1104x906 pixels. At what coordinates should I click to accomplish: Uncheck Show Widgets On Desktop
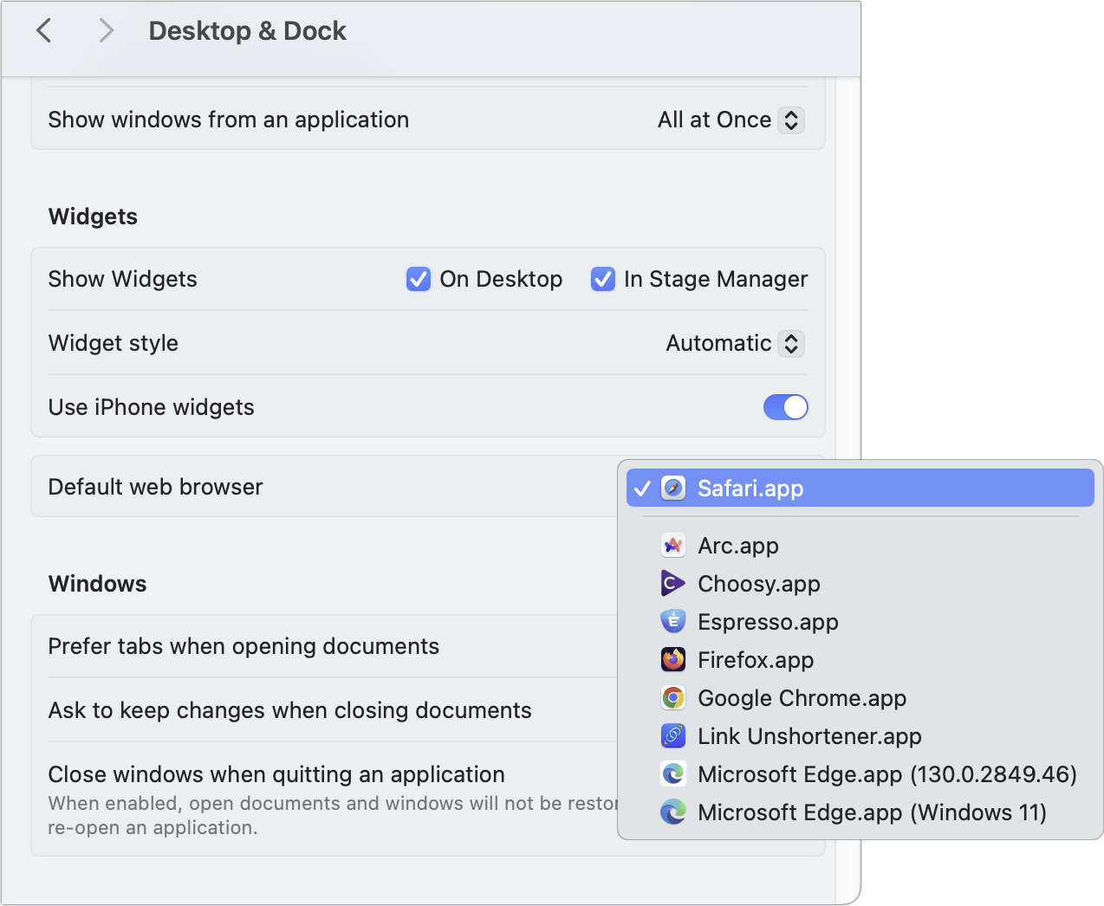point(419,279)
